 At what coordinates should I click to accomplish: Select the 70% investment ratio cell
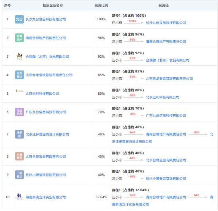(x=101, y=112)
